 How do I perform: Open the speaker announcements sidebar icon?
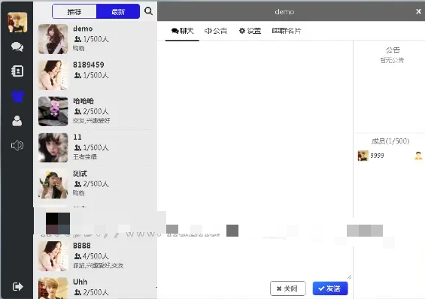pyautogui.click(x=17, y=146)
